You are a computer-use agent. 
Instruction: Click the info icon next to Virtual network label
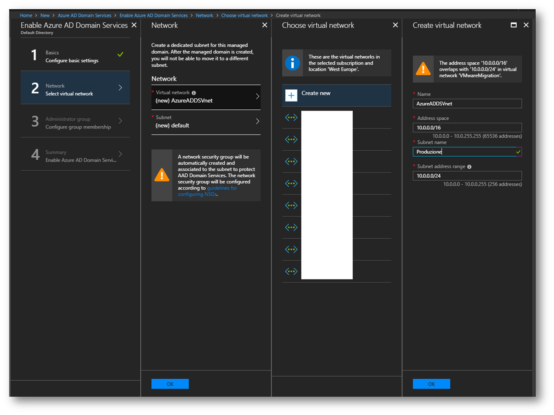[x=194, y=93]
